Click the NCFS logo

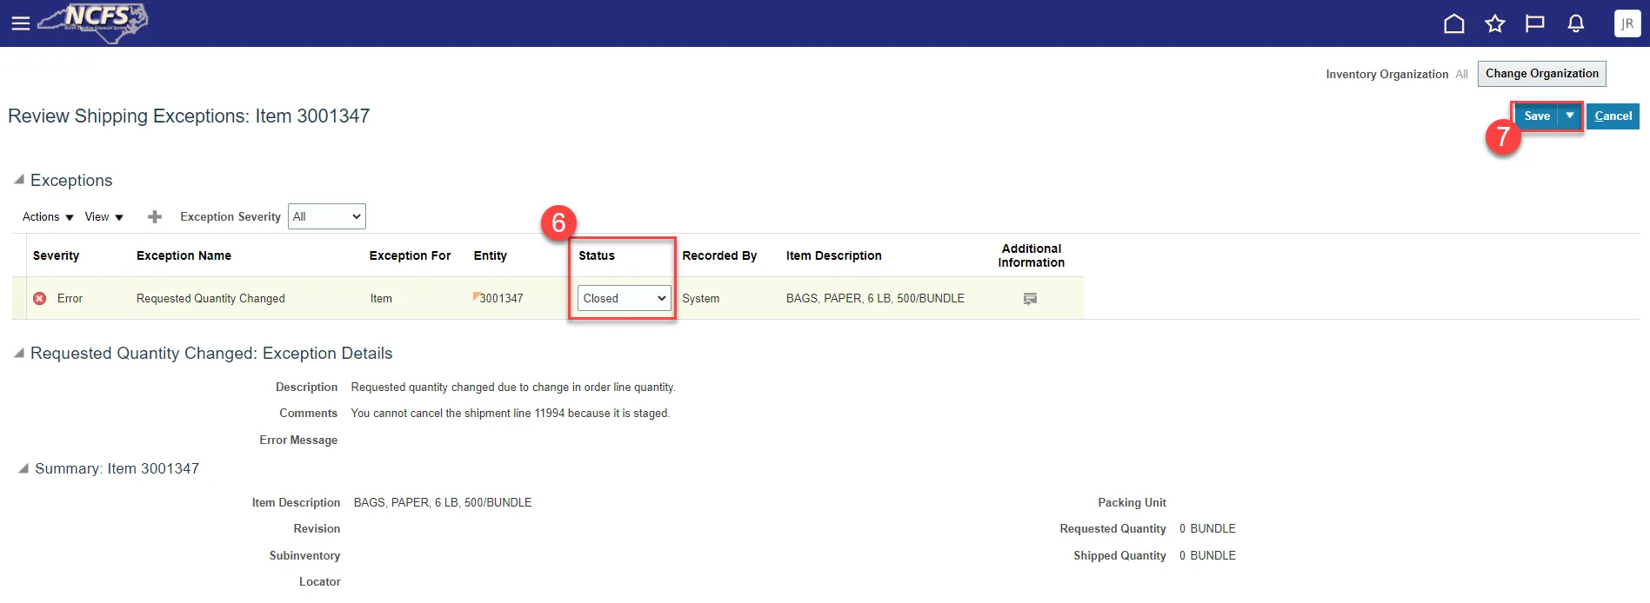tap(96, 22)
